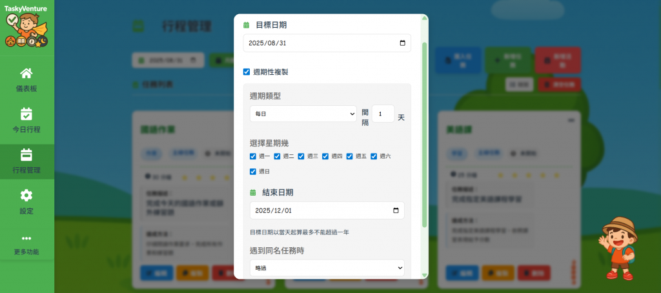Click the 間隔 days number field
Viewport: 661px width, 293px height.
[x=383, y=114]
